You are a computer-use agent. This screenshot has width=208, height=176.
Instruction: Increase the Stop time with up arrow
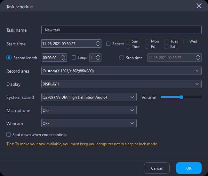[x=198, y=56]
